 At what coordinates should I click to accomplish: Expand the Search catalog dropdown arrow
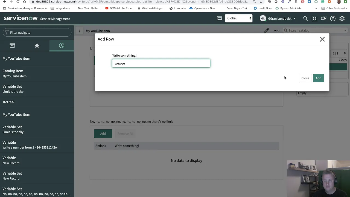click(345, 30)
